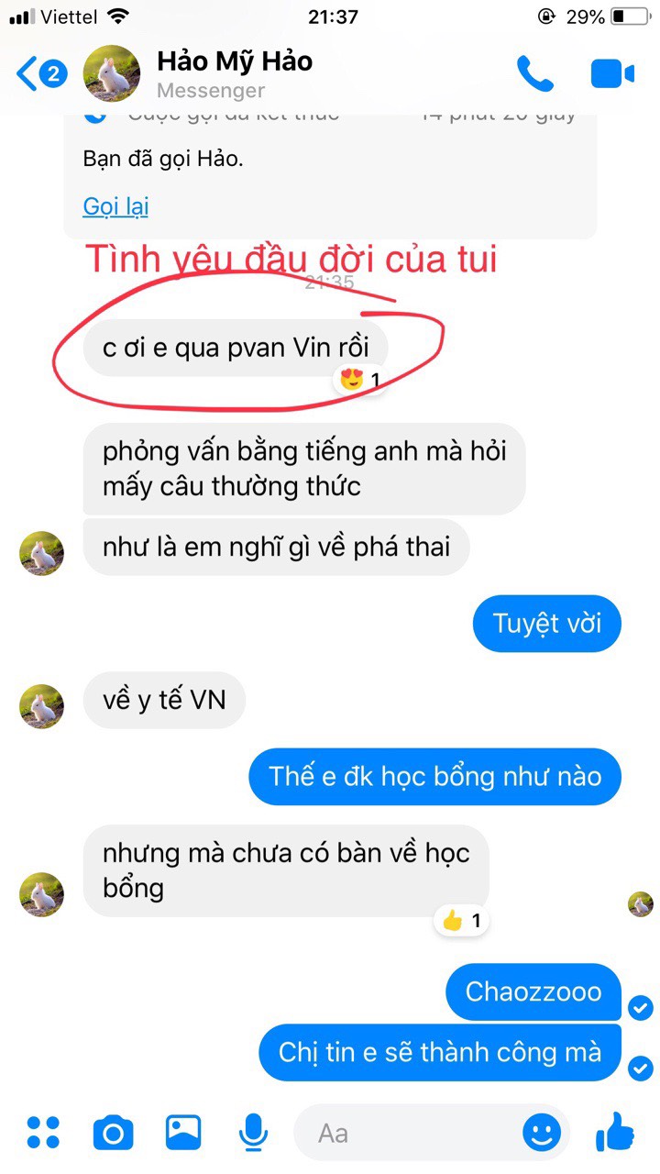Select the 'Thế e đk học bổng như nào' bubble
Image resolution: width=660 pixels, height=1174 pixels.
pos(435,776)
